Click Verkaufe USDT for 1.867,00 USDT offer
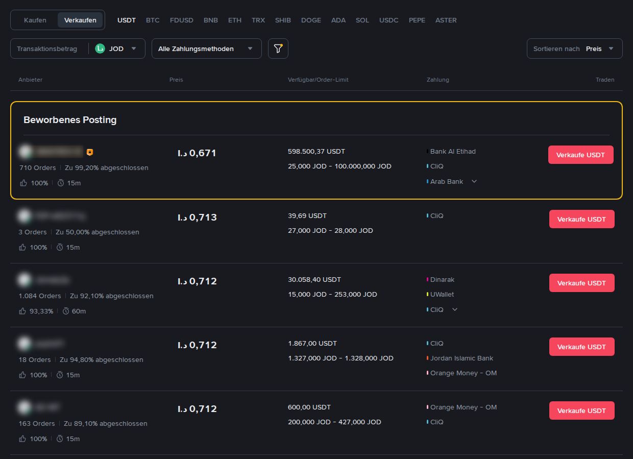633x459 pixels. pos(582,347)
